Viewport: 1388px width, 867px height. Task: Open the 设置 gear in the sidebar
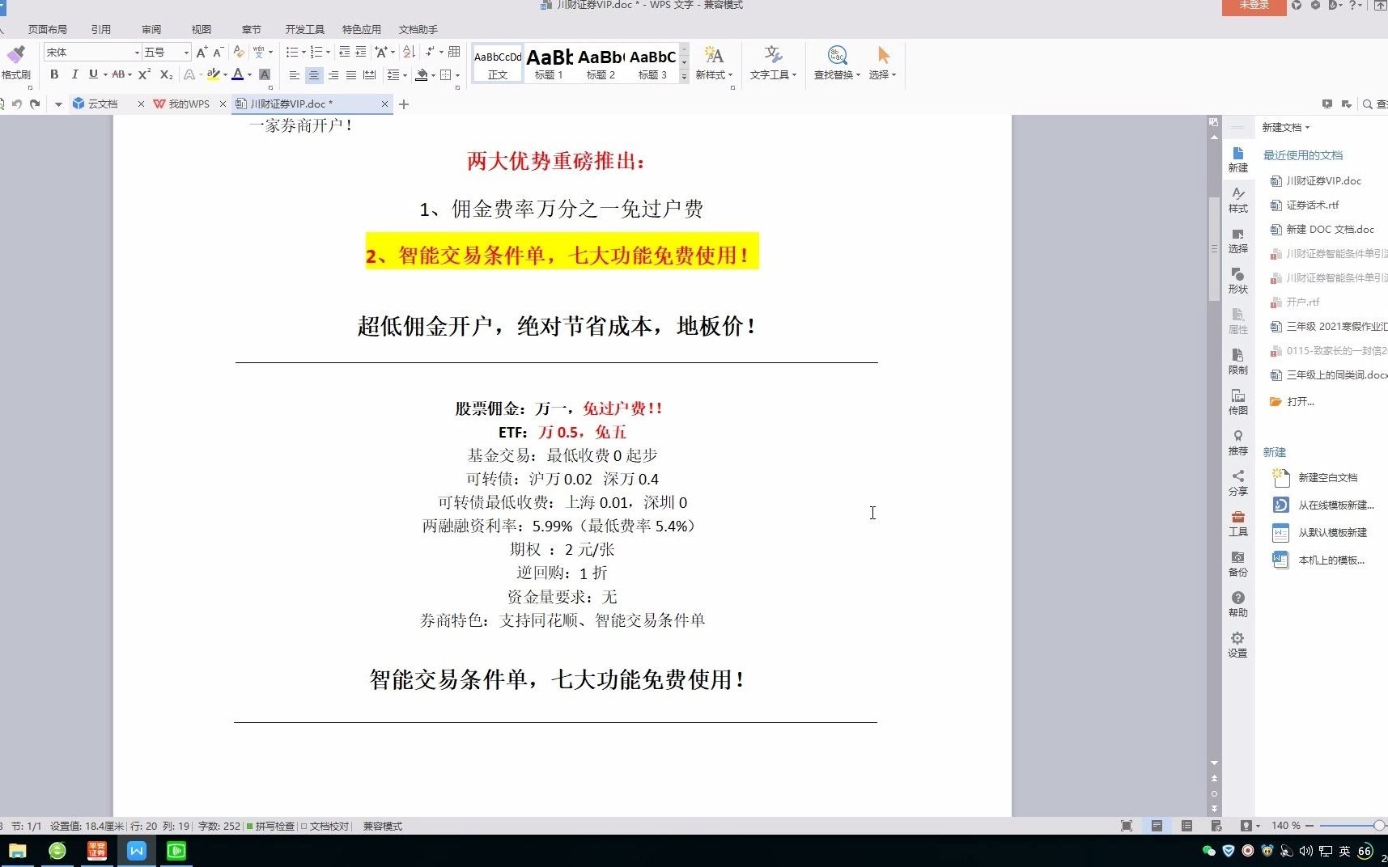pos(1237,644)
